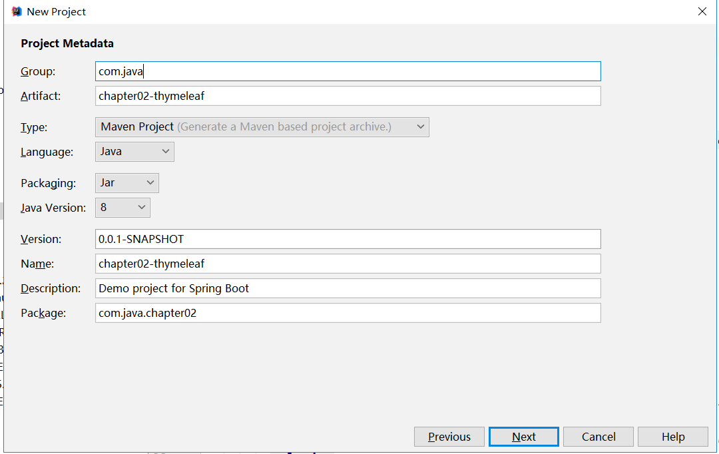Click the IntelliJ icon in title bar

[x=17, y=11]
